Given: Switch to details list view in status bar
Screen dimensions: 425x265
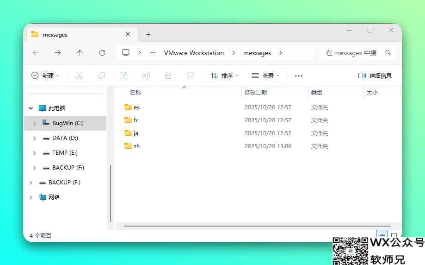Looking at the screenshot, I should [382, 235].
